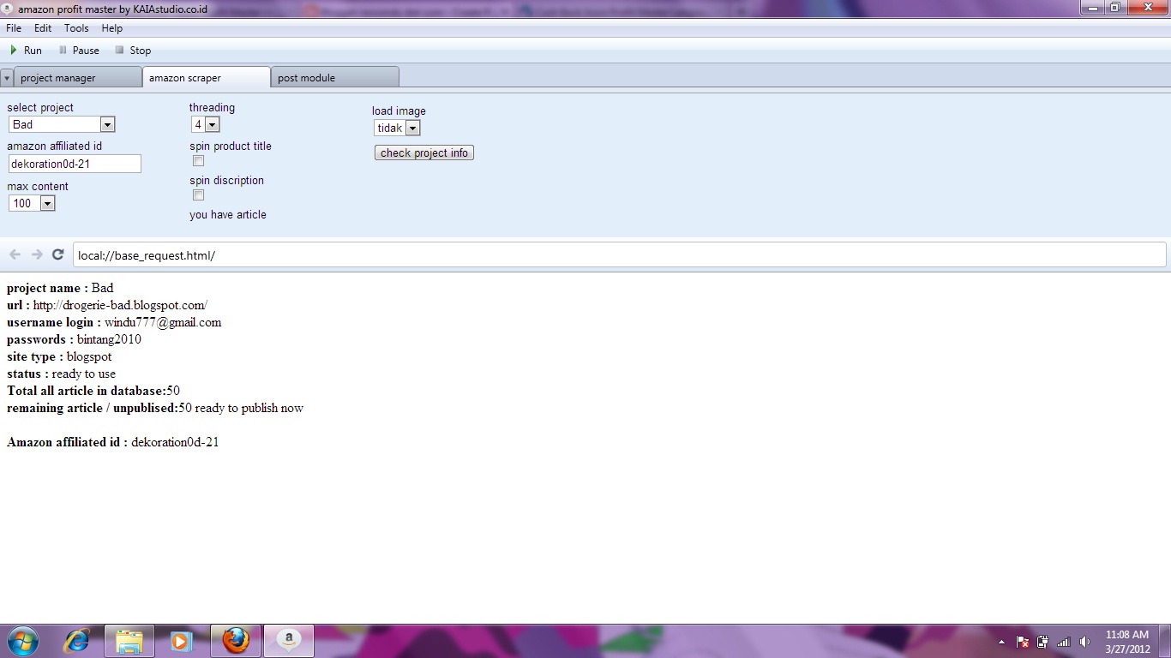Reload the embedded browser page
Viewport: 1171px width, 658px height.
[58, 254]
